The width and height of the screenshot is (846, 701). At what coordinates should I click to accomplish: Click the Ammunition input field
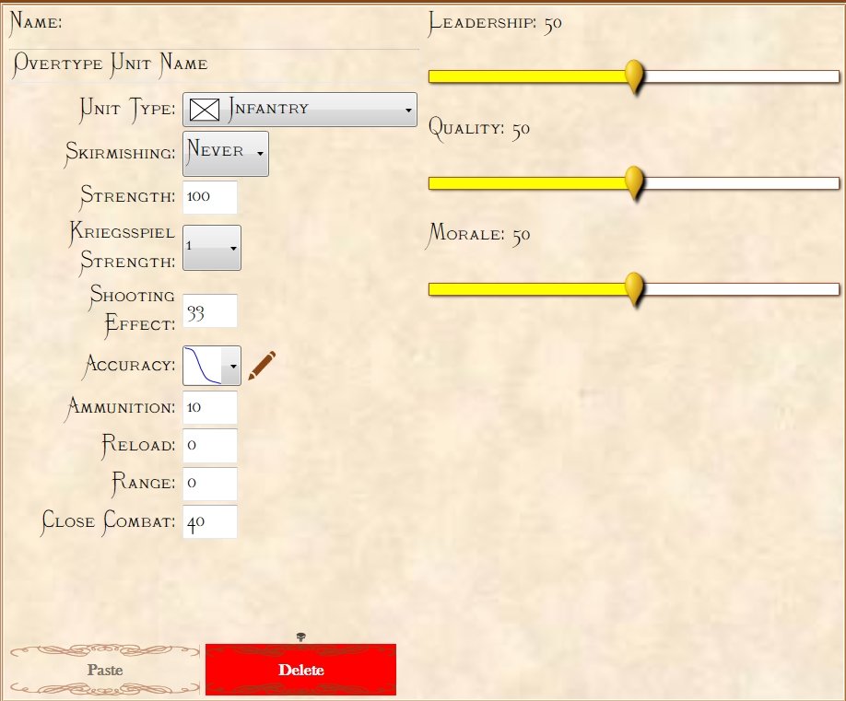(x=210, y=408)
